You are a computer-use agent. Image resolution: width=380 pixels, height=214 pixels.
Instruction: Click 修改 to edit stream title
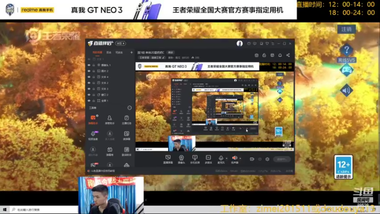coord(171,52)
